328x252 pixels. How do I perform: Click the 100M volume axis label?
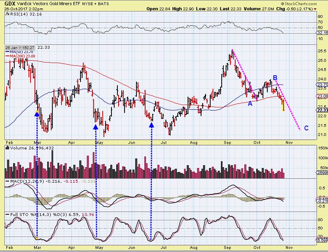[323, 158]
